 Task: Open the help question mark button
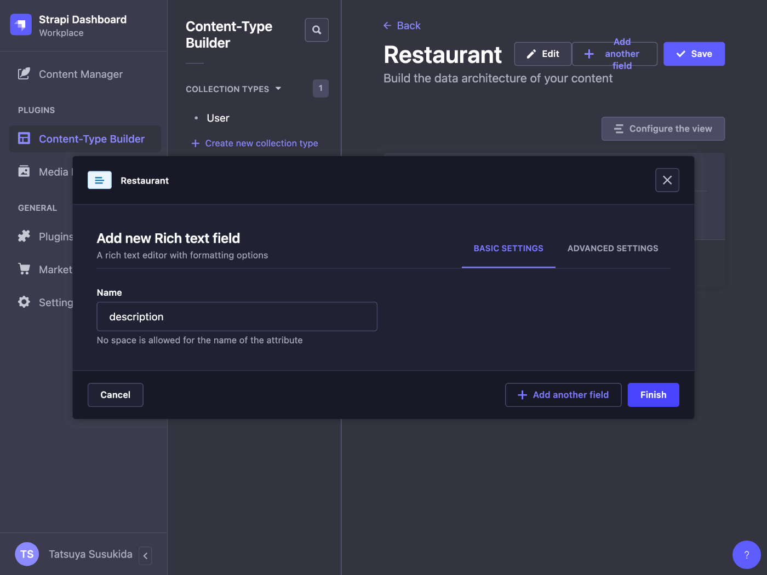[747, 555]
